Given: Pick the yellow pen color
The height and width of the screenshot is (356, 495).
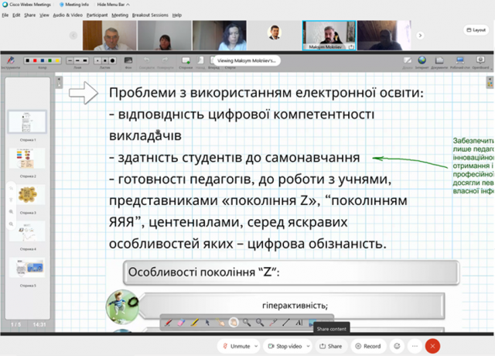Looking at the screenshot, I should click(56, 60).
